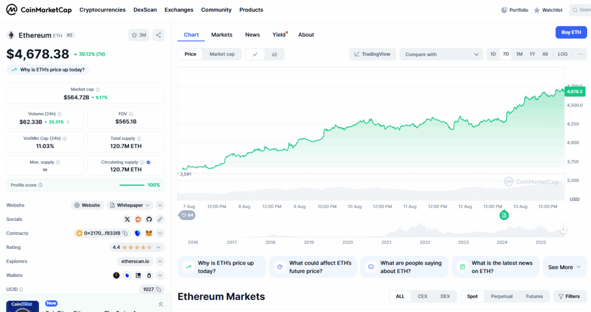Open Portfolio link in header

[x=515, y=10]
